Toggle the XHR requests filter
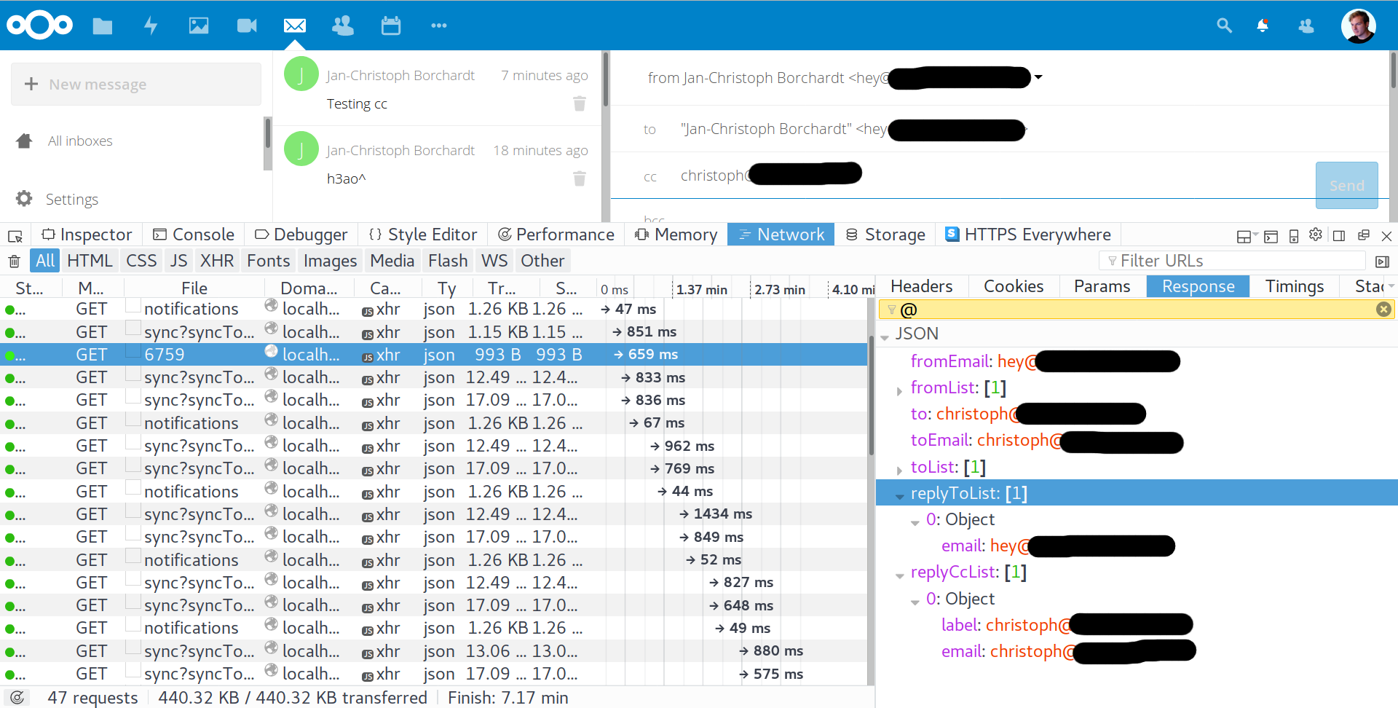The width and height of the screenshot is (1398, 708). (x=216, y=260)
